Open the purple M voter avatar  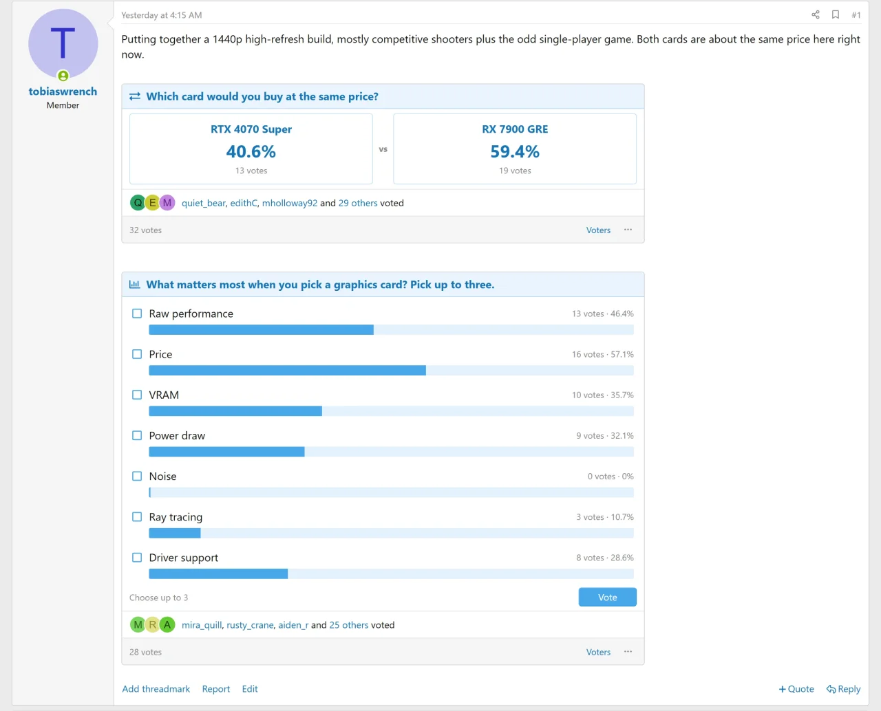point(167,203)
